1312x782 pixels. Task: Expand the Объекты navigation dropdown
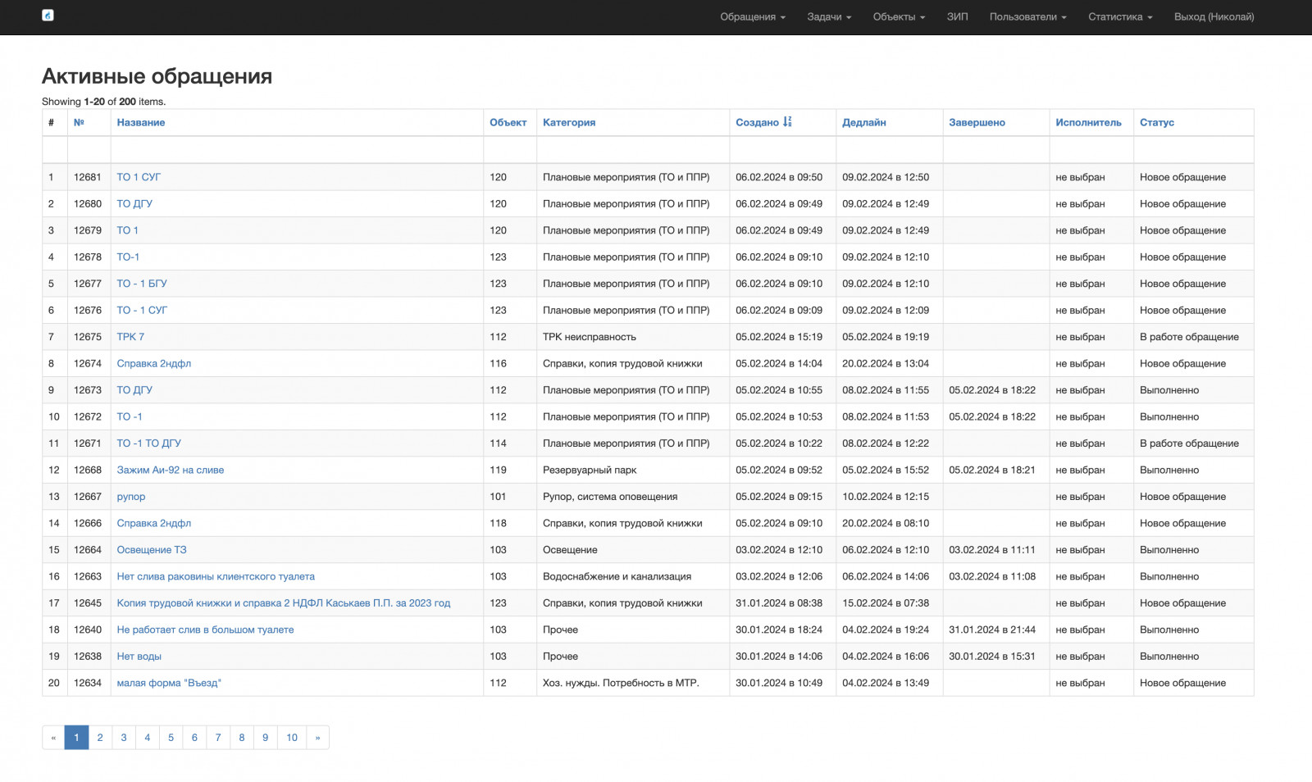coord(898,16)
